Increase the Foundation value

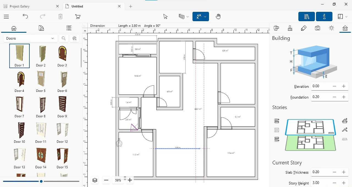[x=343, y=97]
